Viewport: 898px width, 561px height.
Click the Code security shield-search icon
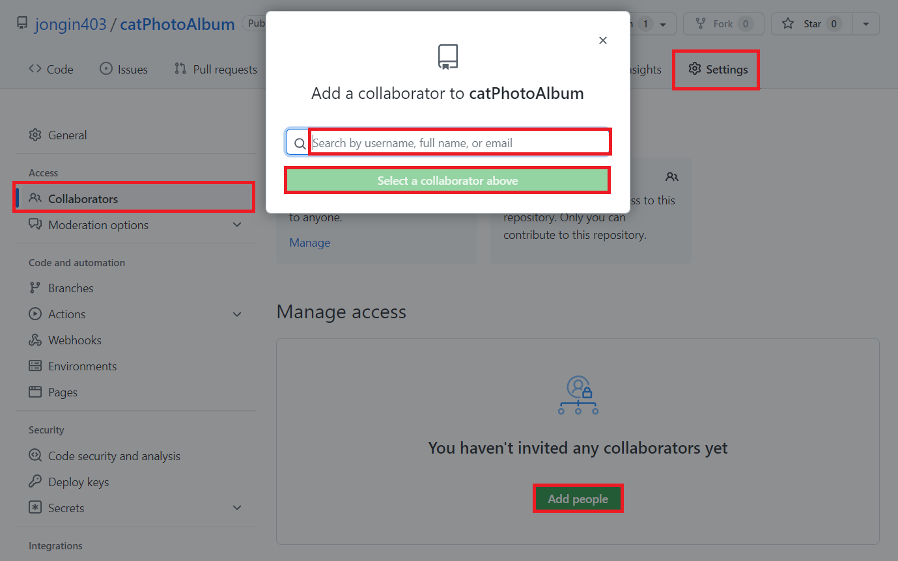(35, 456)
